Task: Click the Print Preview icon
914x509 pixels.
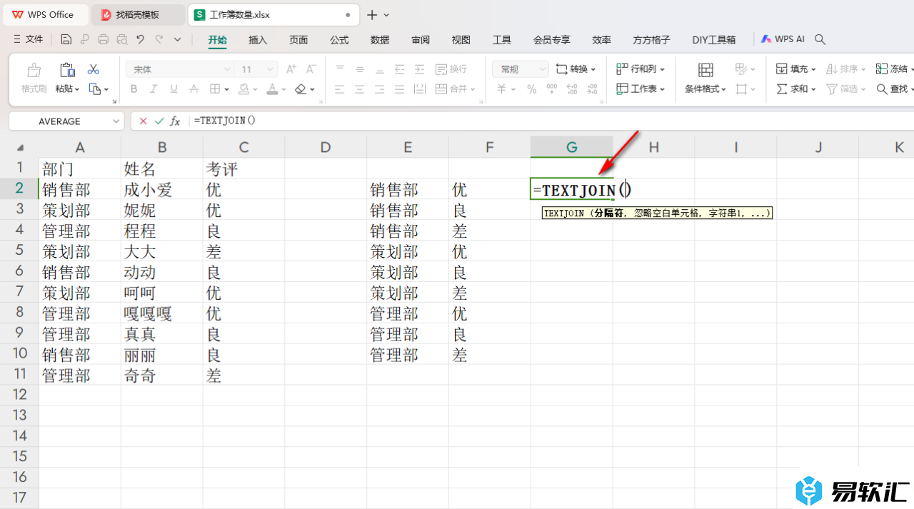Action: 122,39
